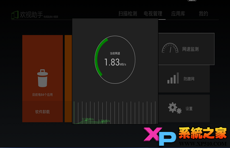Select the partially hidden orange tile

(68, 79)
